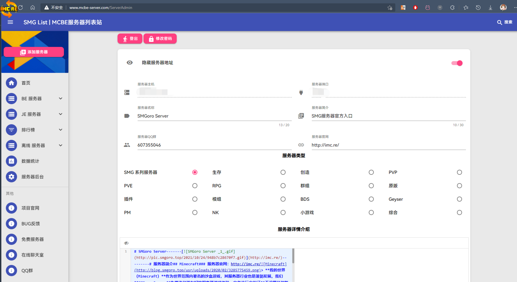Open browser downloads icon in toolbar
Image resolution: width=517 pixels, height=282 pixels.
point(490,8)
